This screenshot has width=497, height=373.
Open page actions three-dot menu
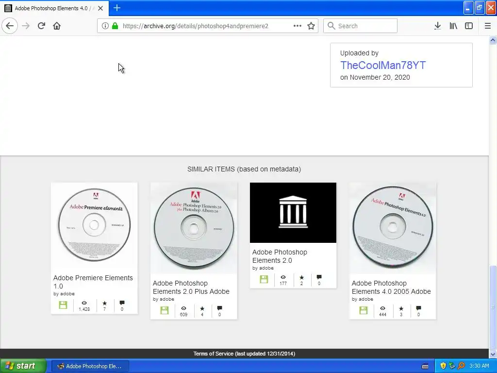coord(298,26)
